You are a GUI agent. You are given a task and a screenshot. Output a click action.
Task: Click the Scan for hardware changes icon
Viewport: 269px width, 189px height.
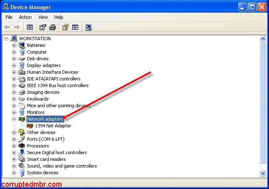(88, 27)
